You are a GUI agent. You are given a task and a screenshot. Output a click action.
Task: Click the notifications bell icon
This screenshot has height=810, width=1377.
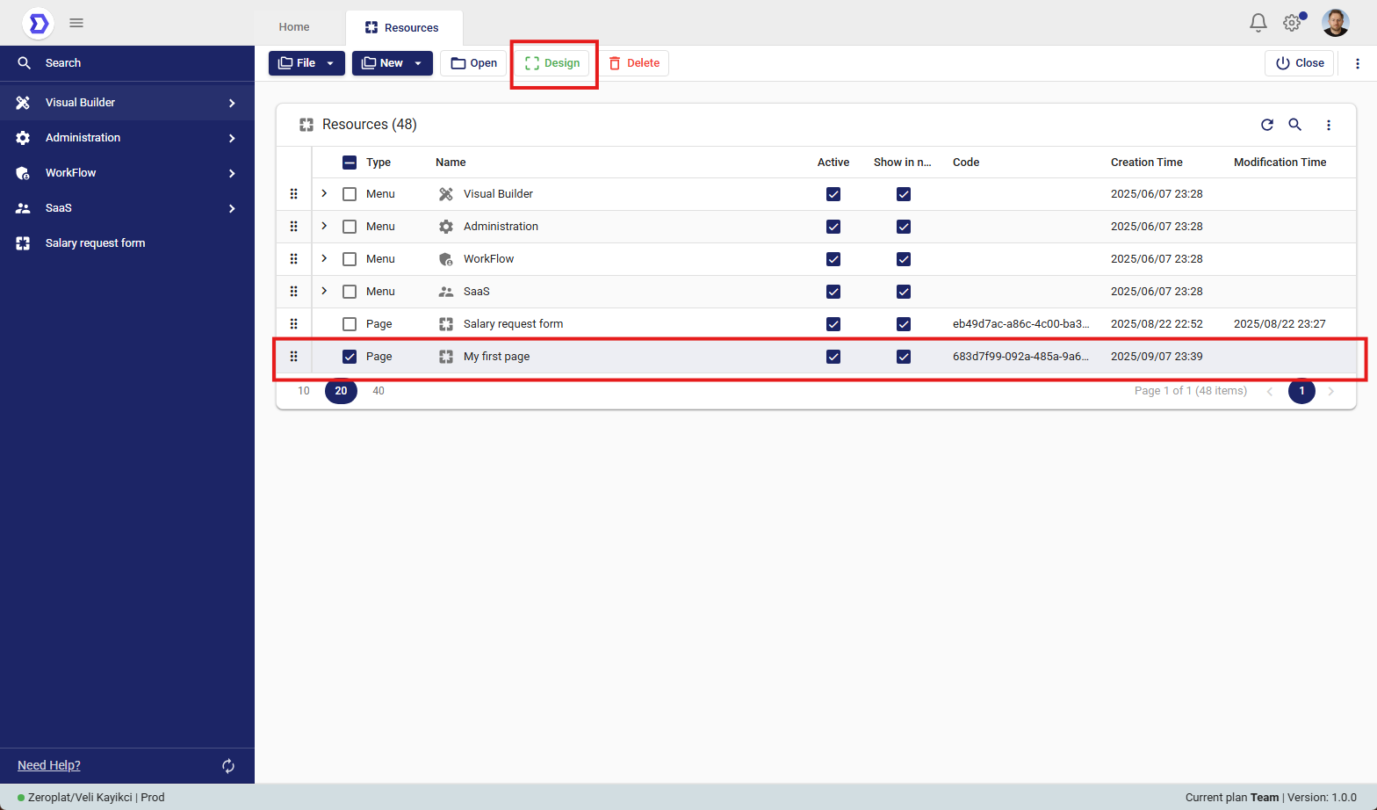click(x=1258, y=23)
